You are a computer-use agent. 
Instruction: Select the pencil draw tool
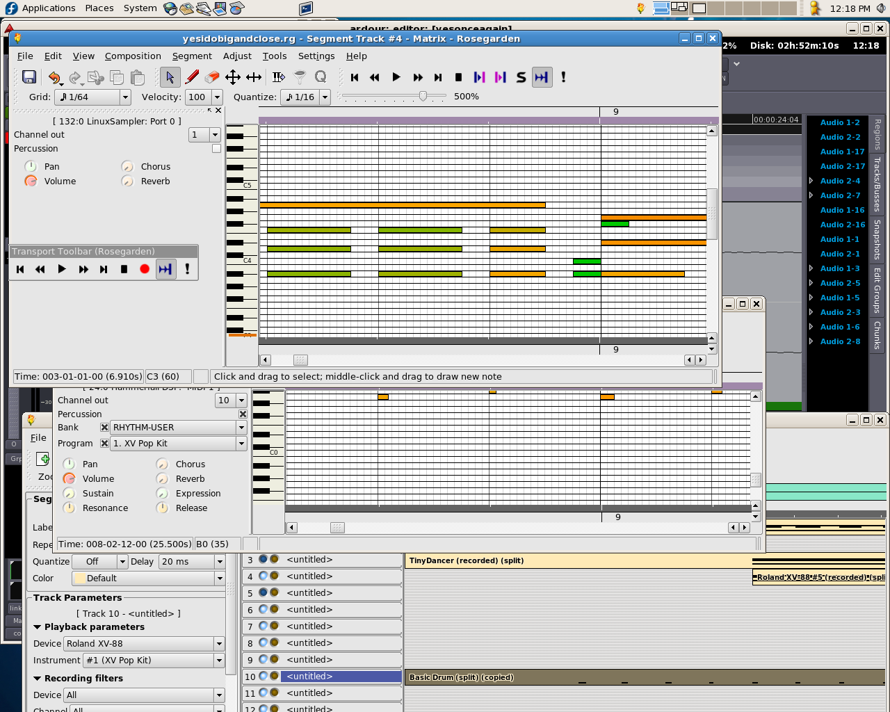coord(192,77)
